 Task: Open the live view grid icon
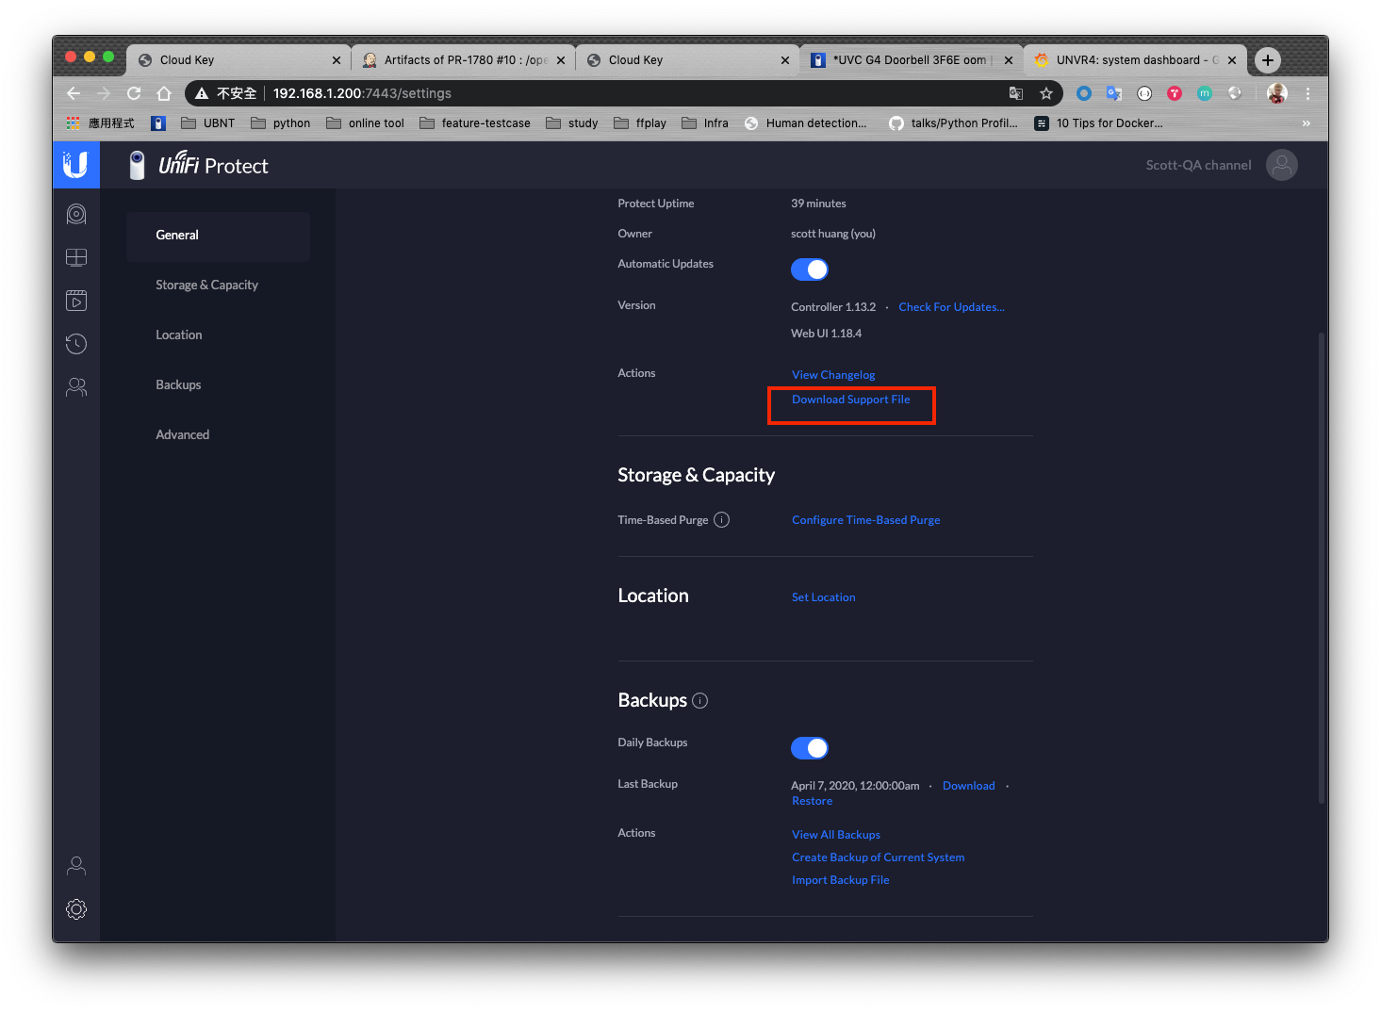click(x=76, y=257)
